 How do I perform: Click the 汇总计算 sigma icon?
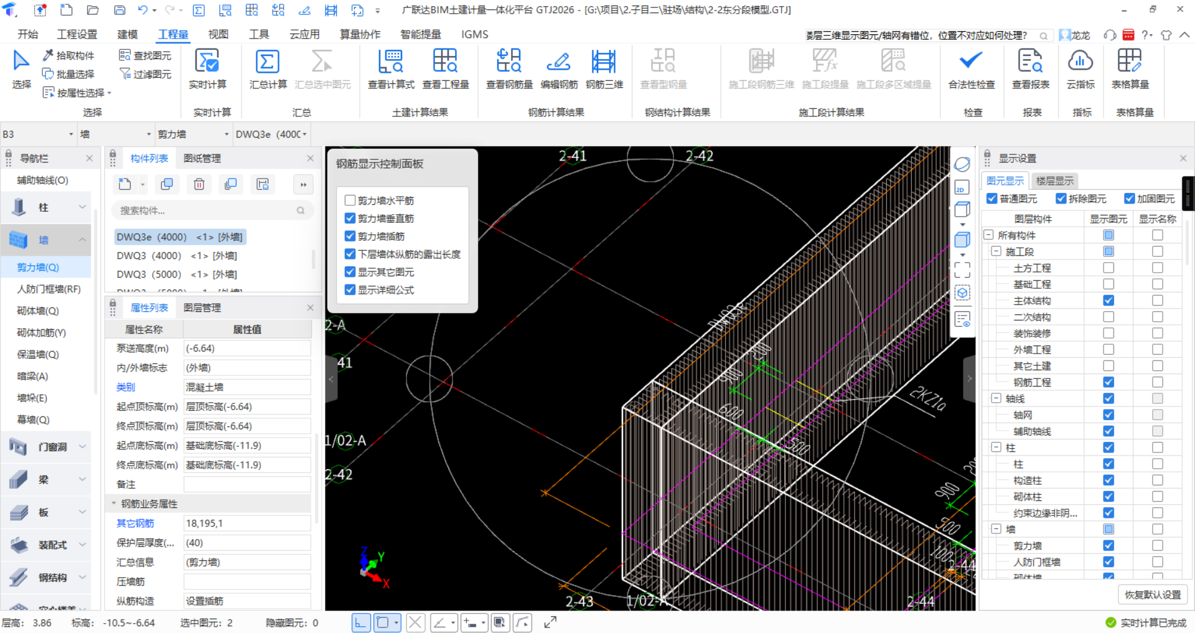(x=268, y=62)
